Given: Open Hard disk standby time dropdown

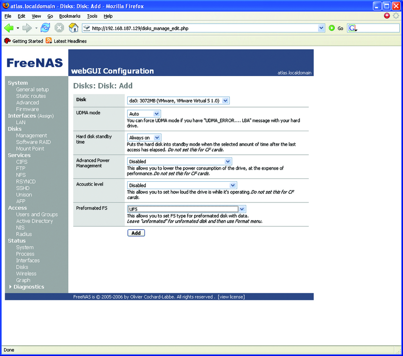Looking at the screenshot, I should tap(144, 138).
